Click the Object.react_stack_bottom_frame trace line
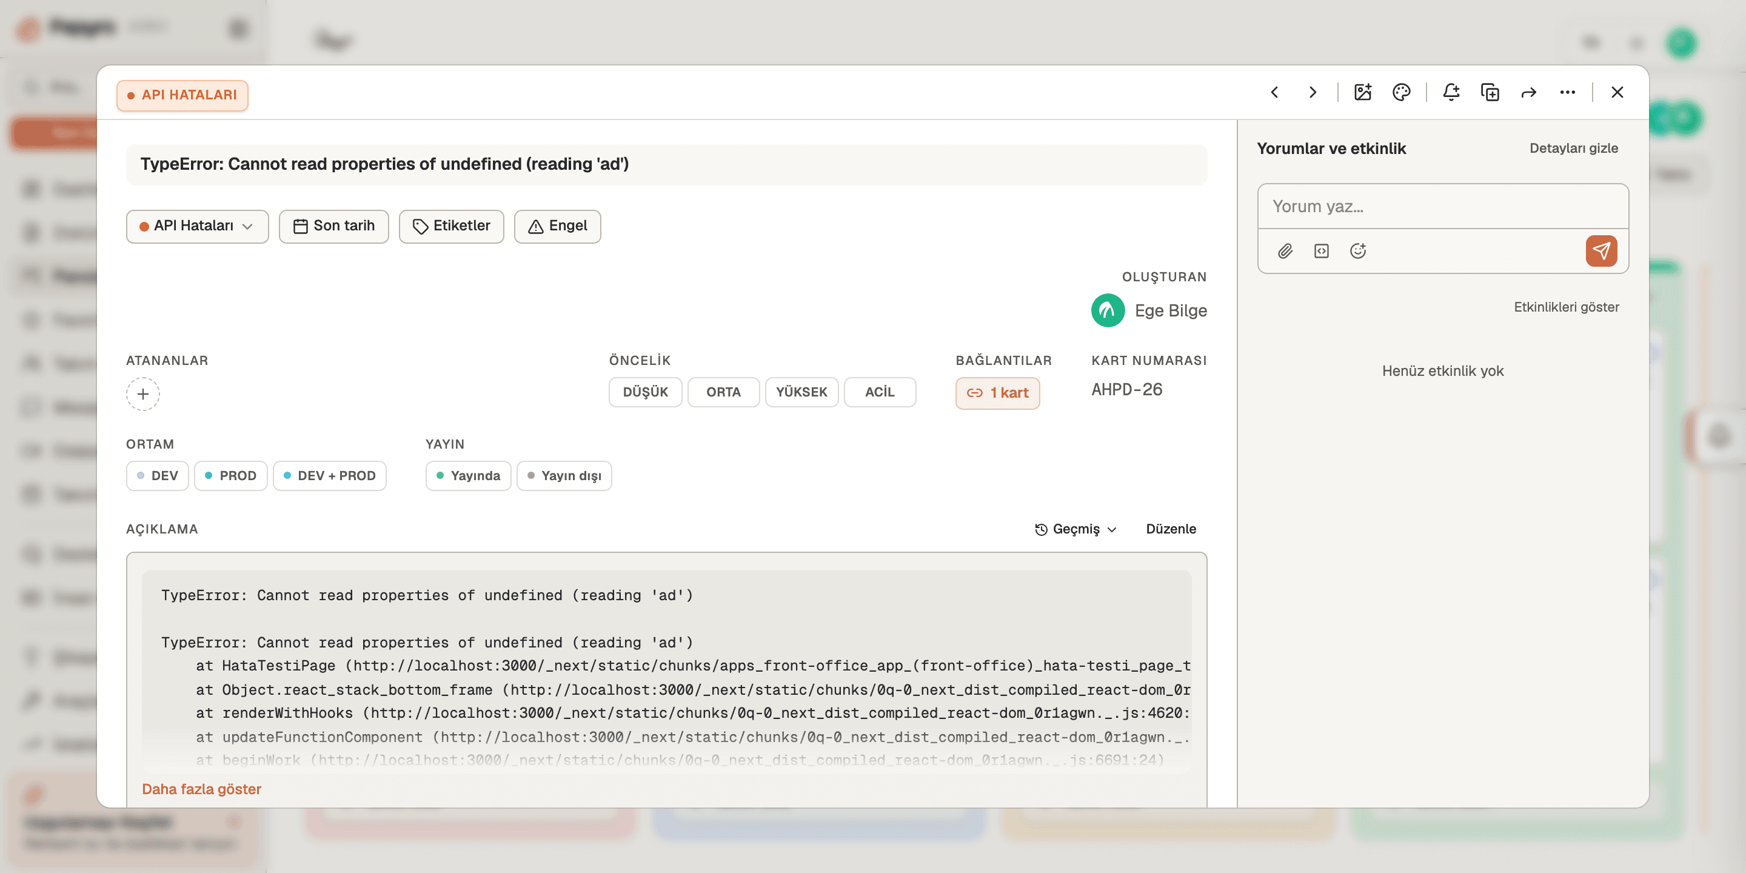1746x873 pixels. pyautogui.click(x=693, y=690)
